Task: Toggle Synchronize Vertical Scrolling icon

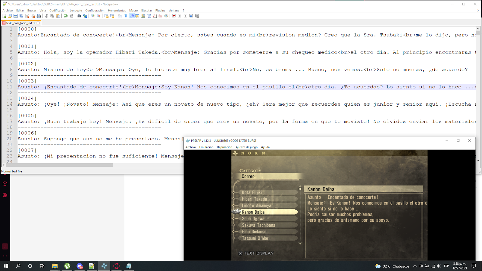Action: coord(106,16)
